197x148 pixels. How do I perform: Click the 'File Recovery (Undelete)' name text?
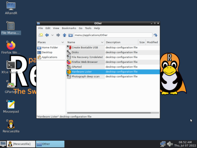coord(87,57)
